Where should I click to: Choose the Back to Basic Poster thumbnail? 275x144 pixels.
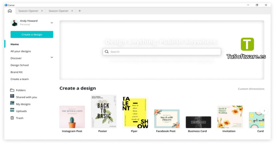104,112
